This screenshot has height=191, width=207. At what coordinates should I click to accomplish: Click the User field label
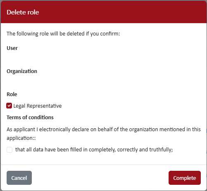12,48
